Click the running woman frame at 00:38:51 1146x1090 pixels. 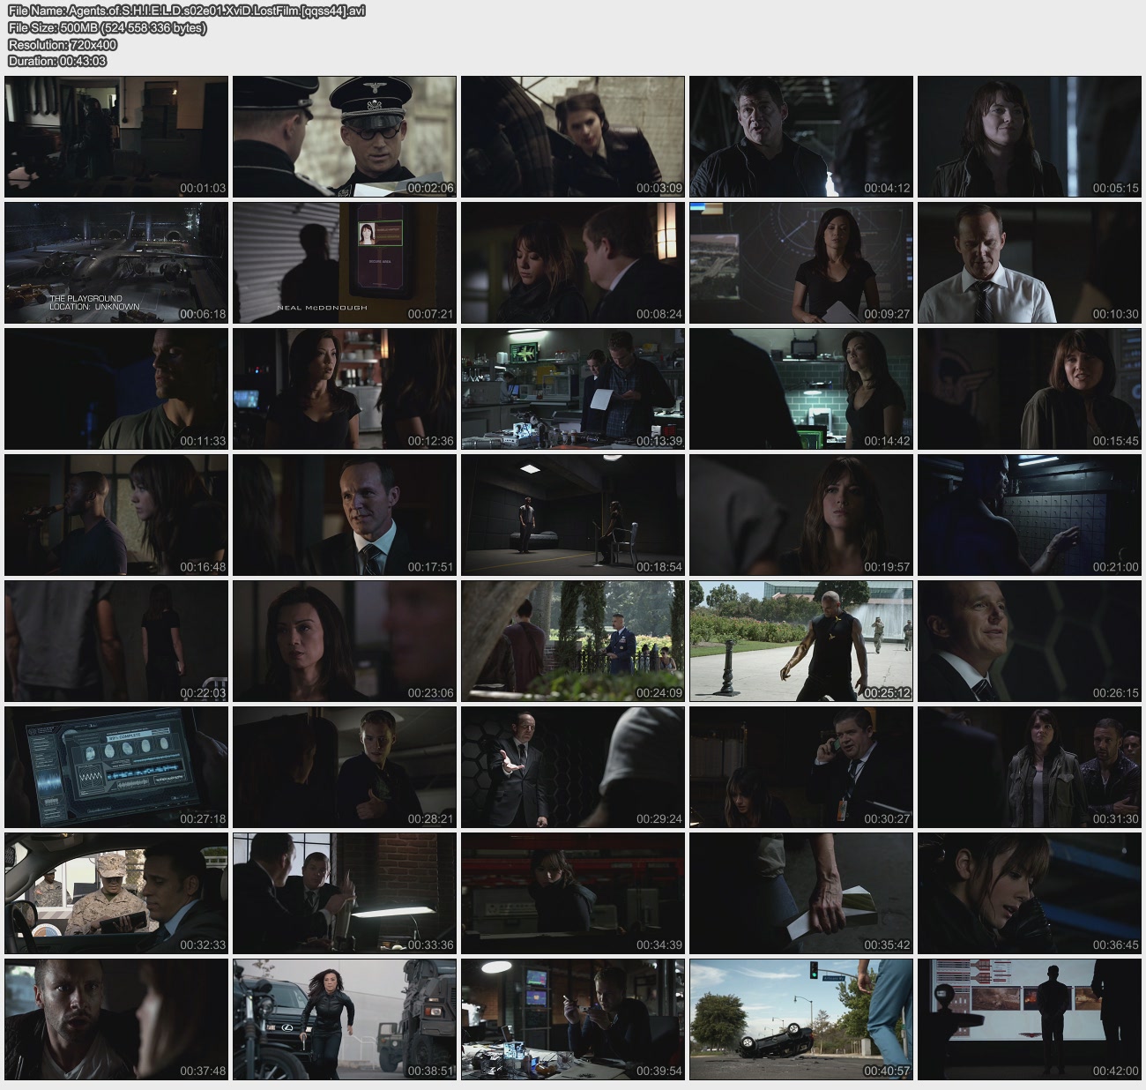coord(345,1019)
